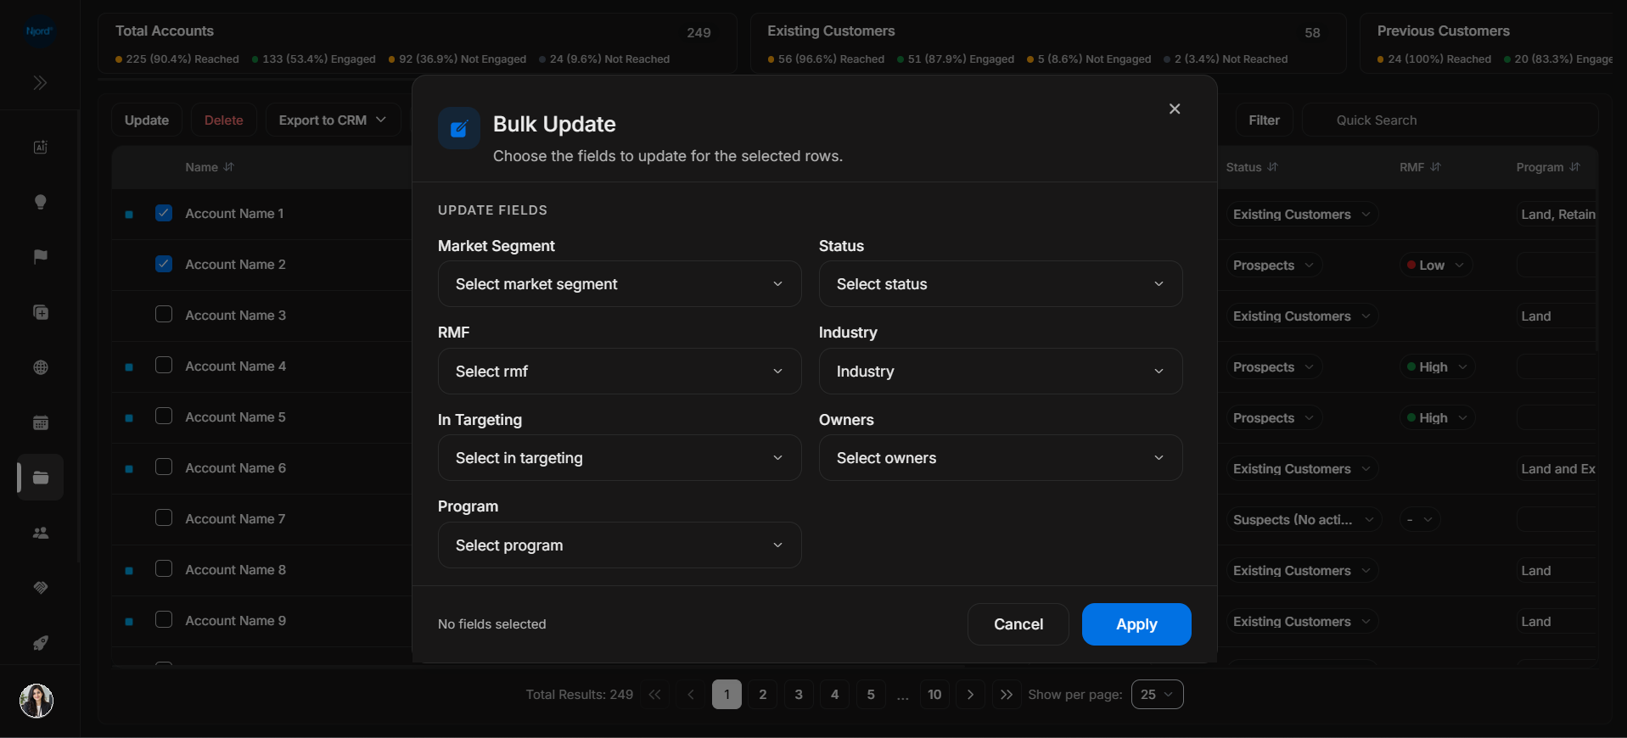
Task: Open the lightbulb insights sidebar icon
Action: point(40,202)
